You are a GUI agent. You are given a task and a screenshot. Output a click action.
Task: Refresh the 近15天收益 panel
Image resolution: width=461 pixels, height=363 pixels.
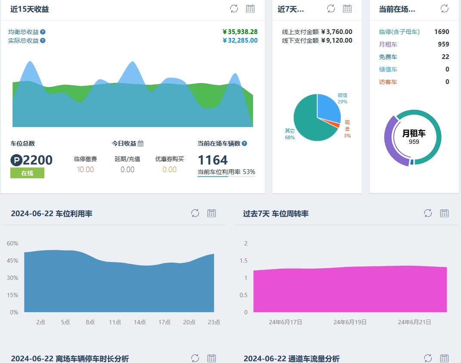(x=234, y=9)
